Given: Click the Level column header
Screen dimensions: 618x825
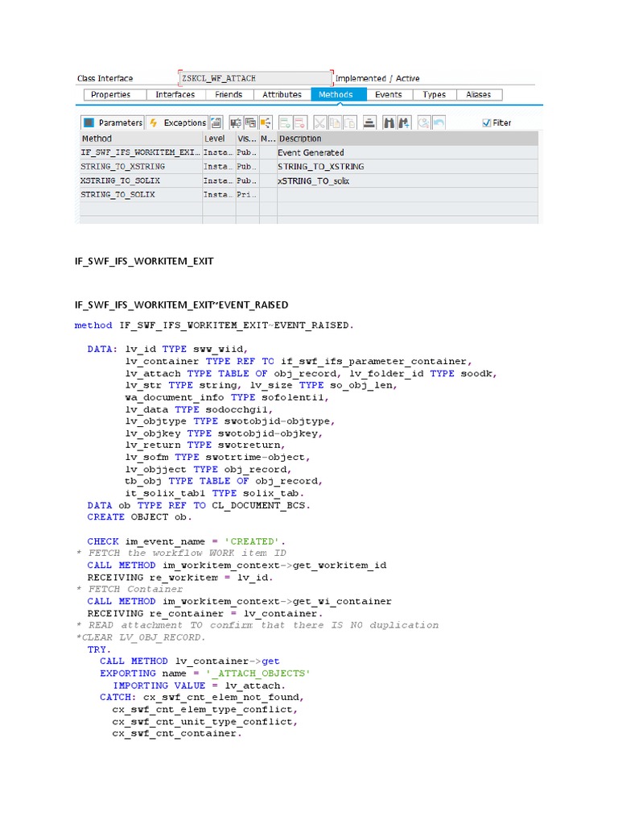Looking at the screenshot, I should point(219,139).
